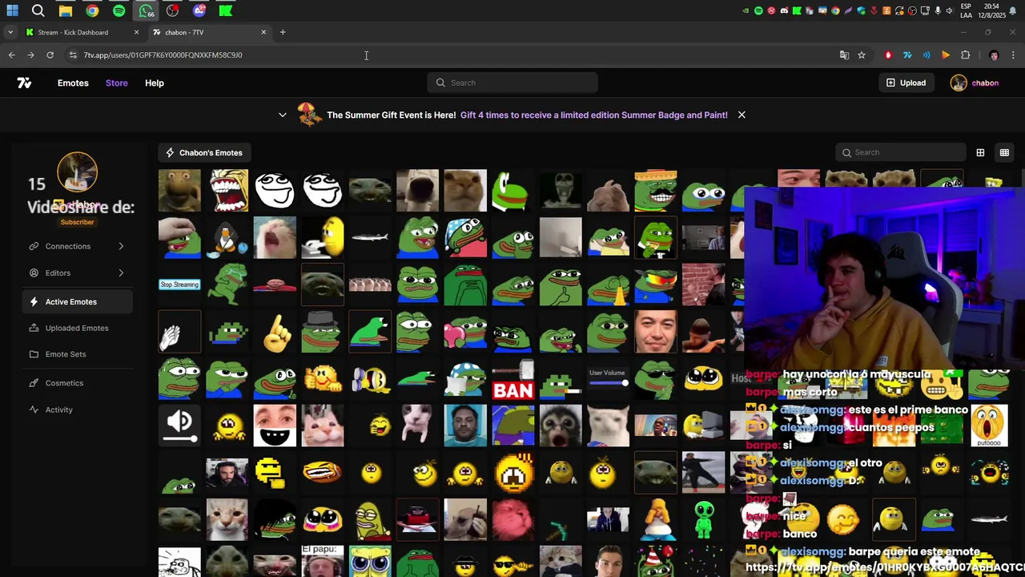Open the clapping hands emote
Image resolution: width=1025 pixels, height=577 pixels.
179,332
